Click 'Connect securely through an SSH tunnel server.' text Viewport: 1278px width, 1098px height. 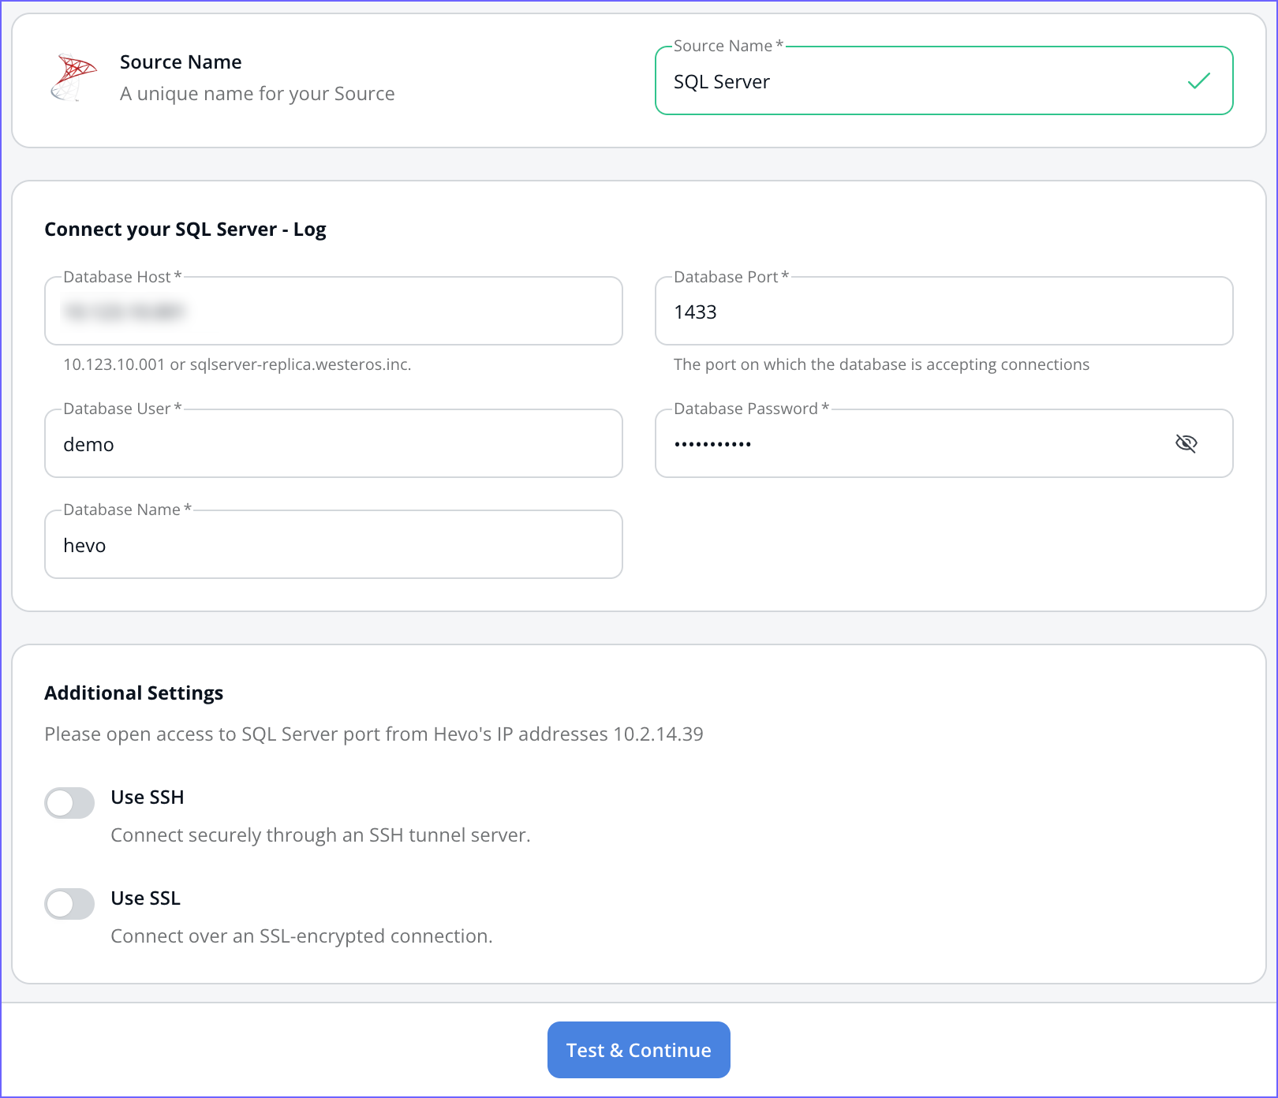tap(320, 835)
